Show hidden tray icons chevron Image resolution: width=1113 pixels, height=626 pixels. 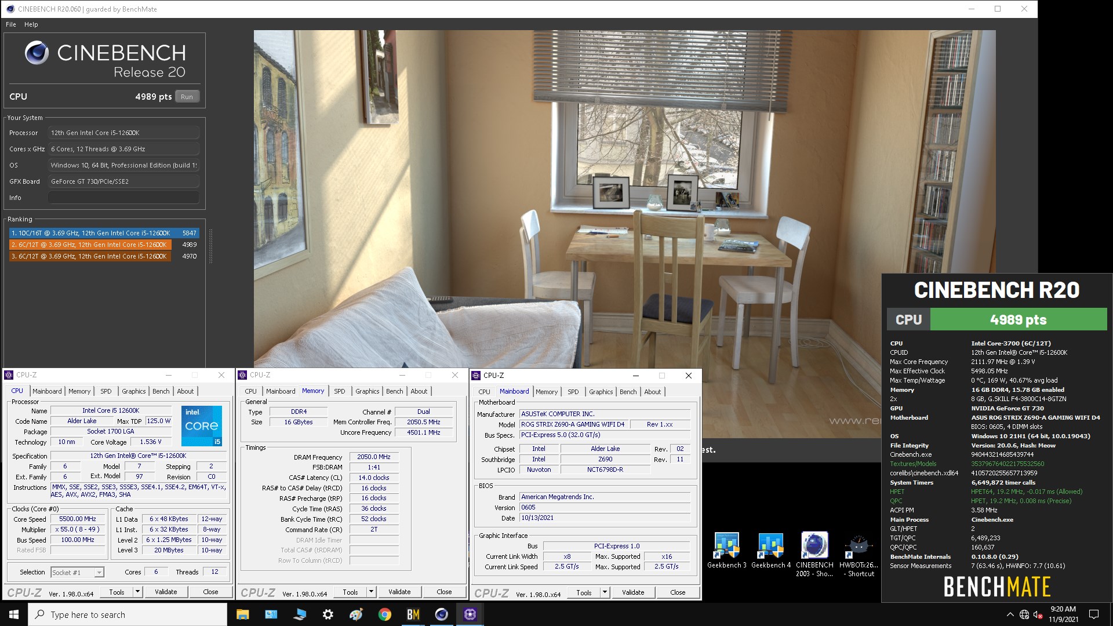(1010, 614)
